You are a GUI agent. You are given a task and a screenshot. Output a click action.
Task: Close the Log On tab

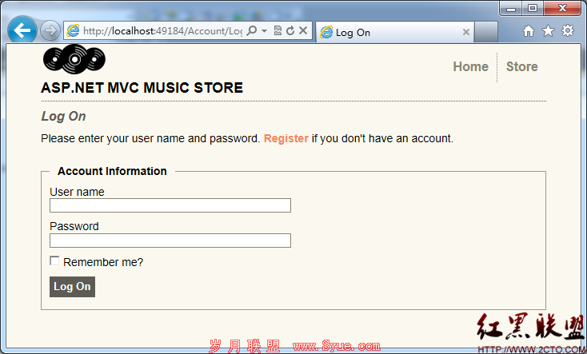466,32
